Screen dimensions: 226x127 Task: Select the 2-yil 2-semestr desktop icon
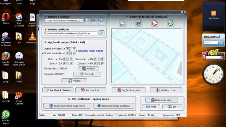[19, 20]
